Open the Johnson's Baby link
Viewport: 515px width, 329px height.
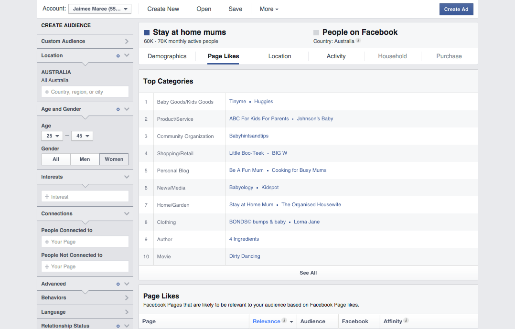(315, 118)
